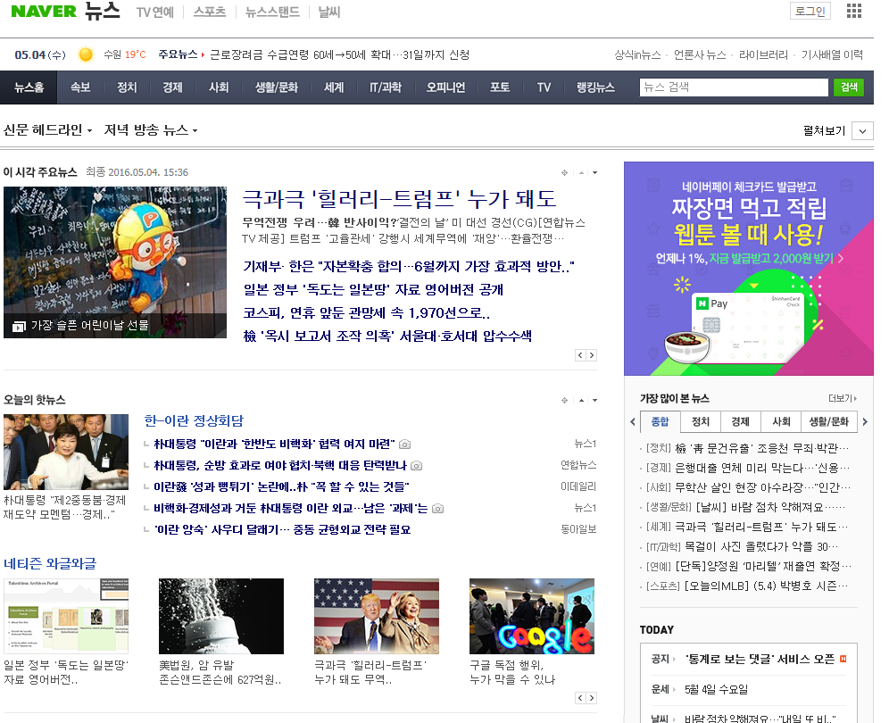This screenshot has width=889, height=723.
Task: Open the 뉴스스탠드 link
Action: point(272,12)
